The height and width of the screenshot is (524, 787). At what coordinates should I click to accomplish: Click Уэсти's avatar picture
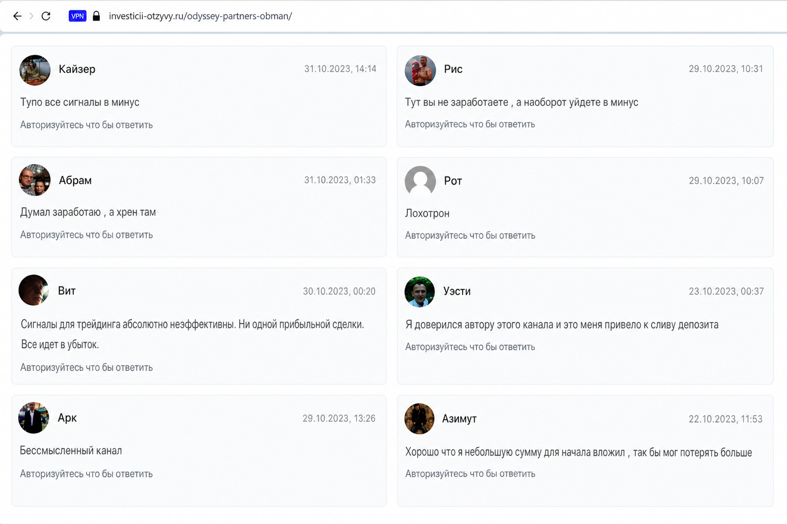click(420, 292)
